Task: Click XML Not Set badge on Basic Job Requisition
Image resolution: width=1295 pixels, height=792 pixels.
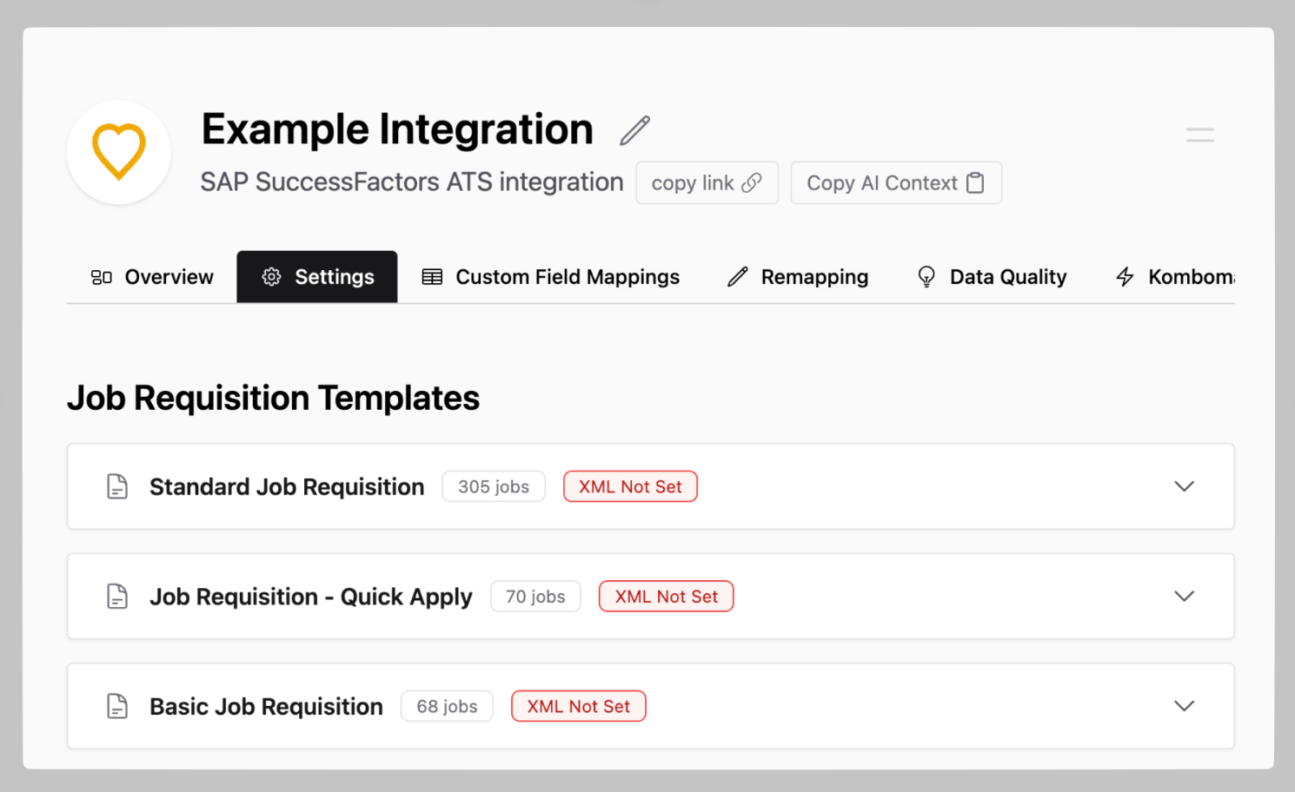Action: coord(578,706)
